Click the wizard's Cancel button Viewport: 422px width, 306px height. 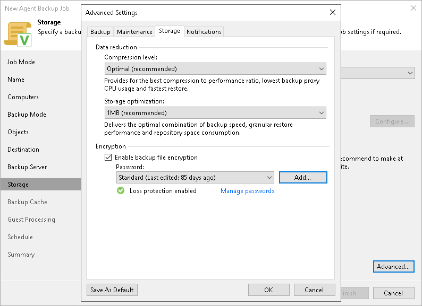(393, 293)
